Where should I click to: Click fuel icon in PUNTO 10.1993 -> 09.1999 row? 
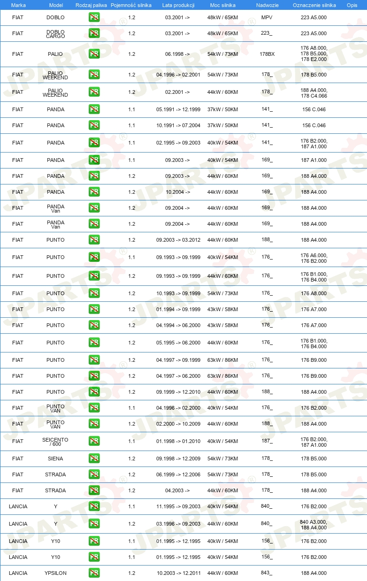coord(94,293)
